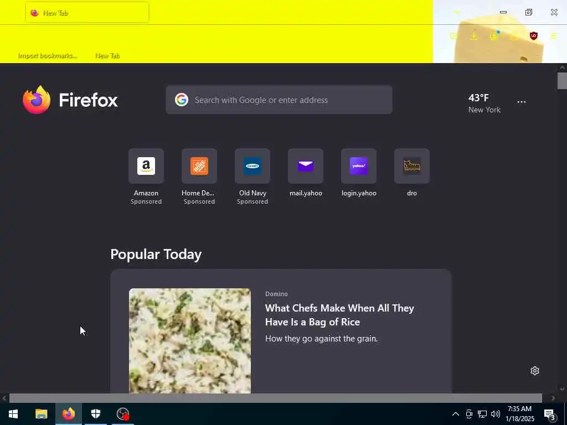This screenshot has width=567, height=425.
Task: Click the Popular Today heading
Action: pos(156,255)
